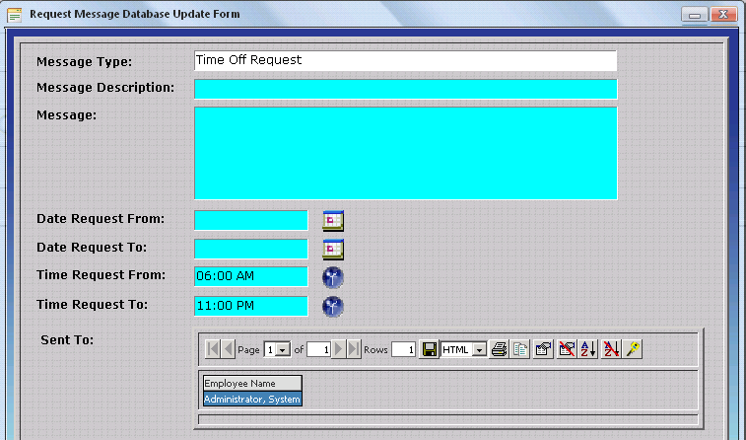Click the copy icon in grid toolbar
Screen dimensions: 746x440
coord(519,349)
